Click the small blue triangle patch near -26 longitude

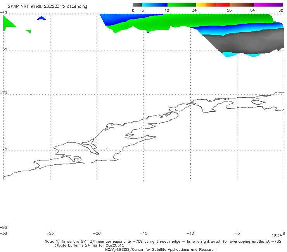click(42, 18)
